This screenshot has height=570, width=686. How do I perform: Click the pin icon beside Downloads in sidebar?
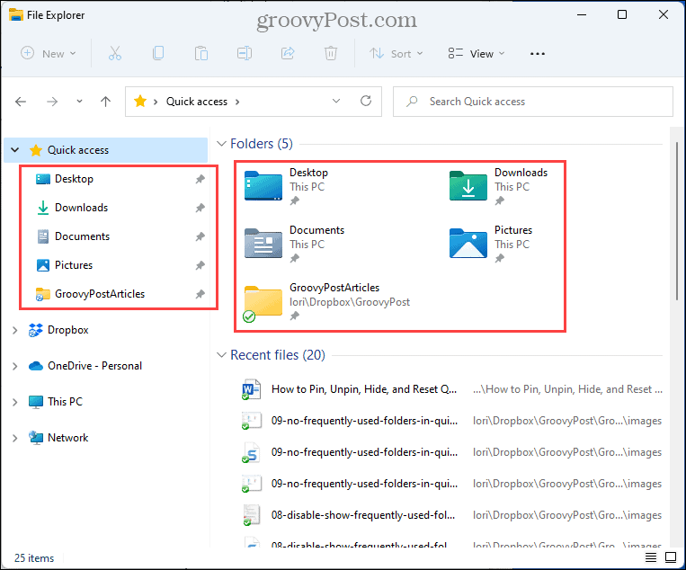(x=200, y=208)
